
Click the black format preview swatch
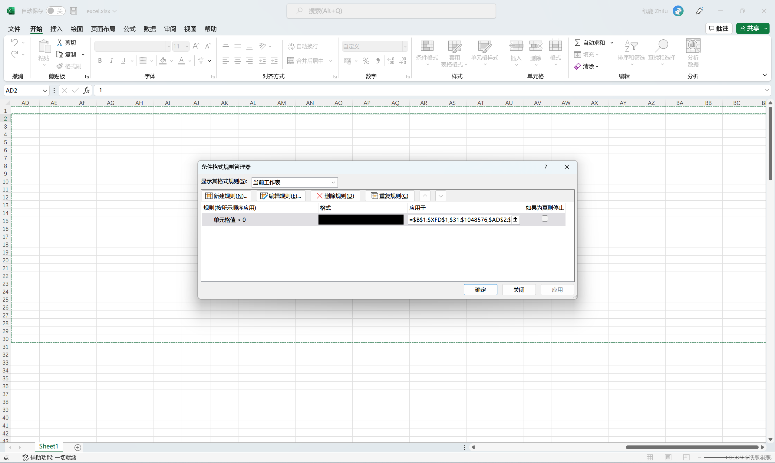pyautogui.click(x=361, y=219)
